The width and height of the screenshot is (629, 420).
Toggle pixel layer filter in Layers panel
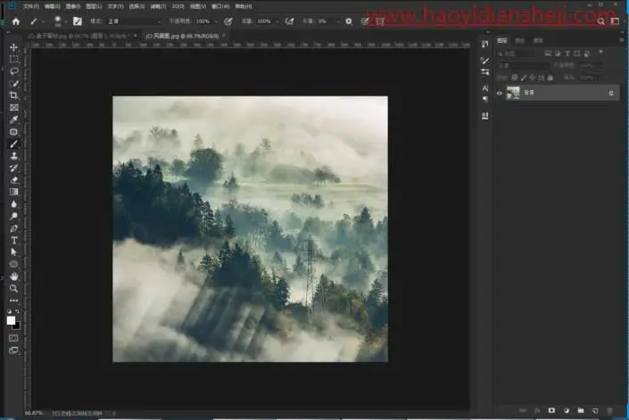(x=548, y=54)
